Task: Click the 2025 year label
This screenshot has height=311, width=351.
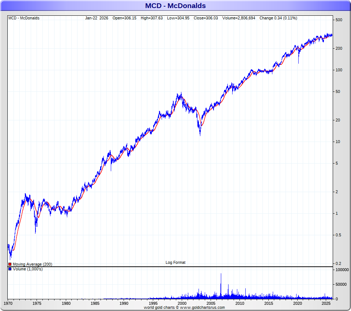Action: pos(326,303)
